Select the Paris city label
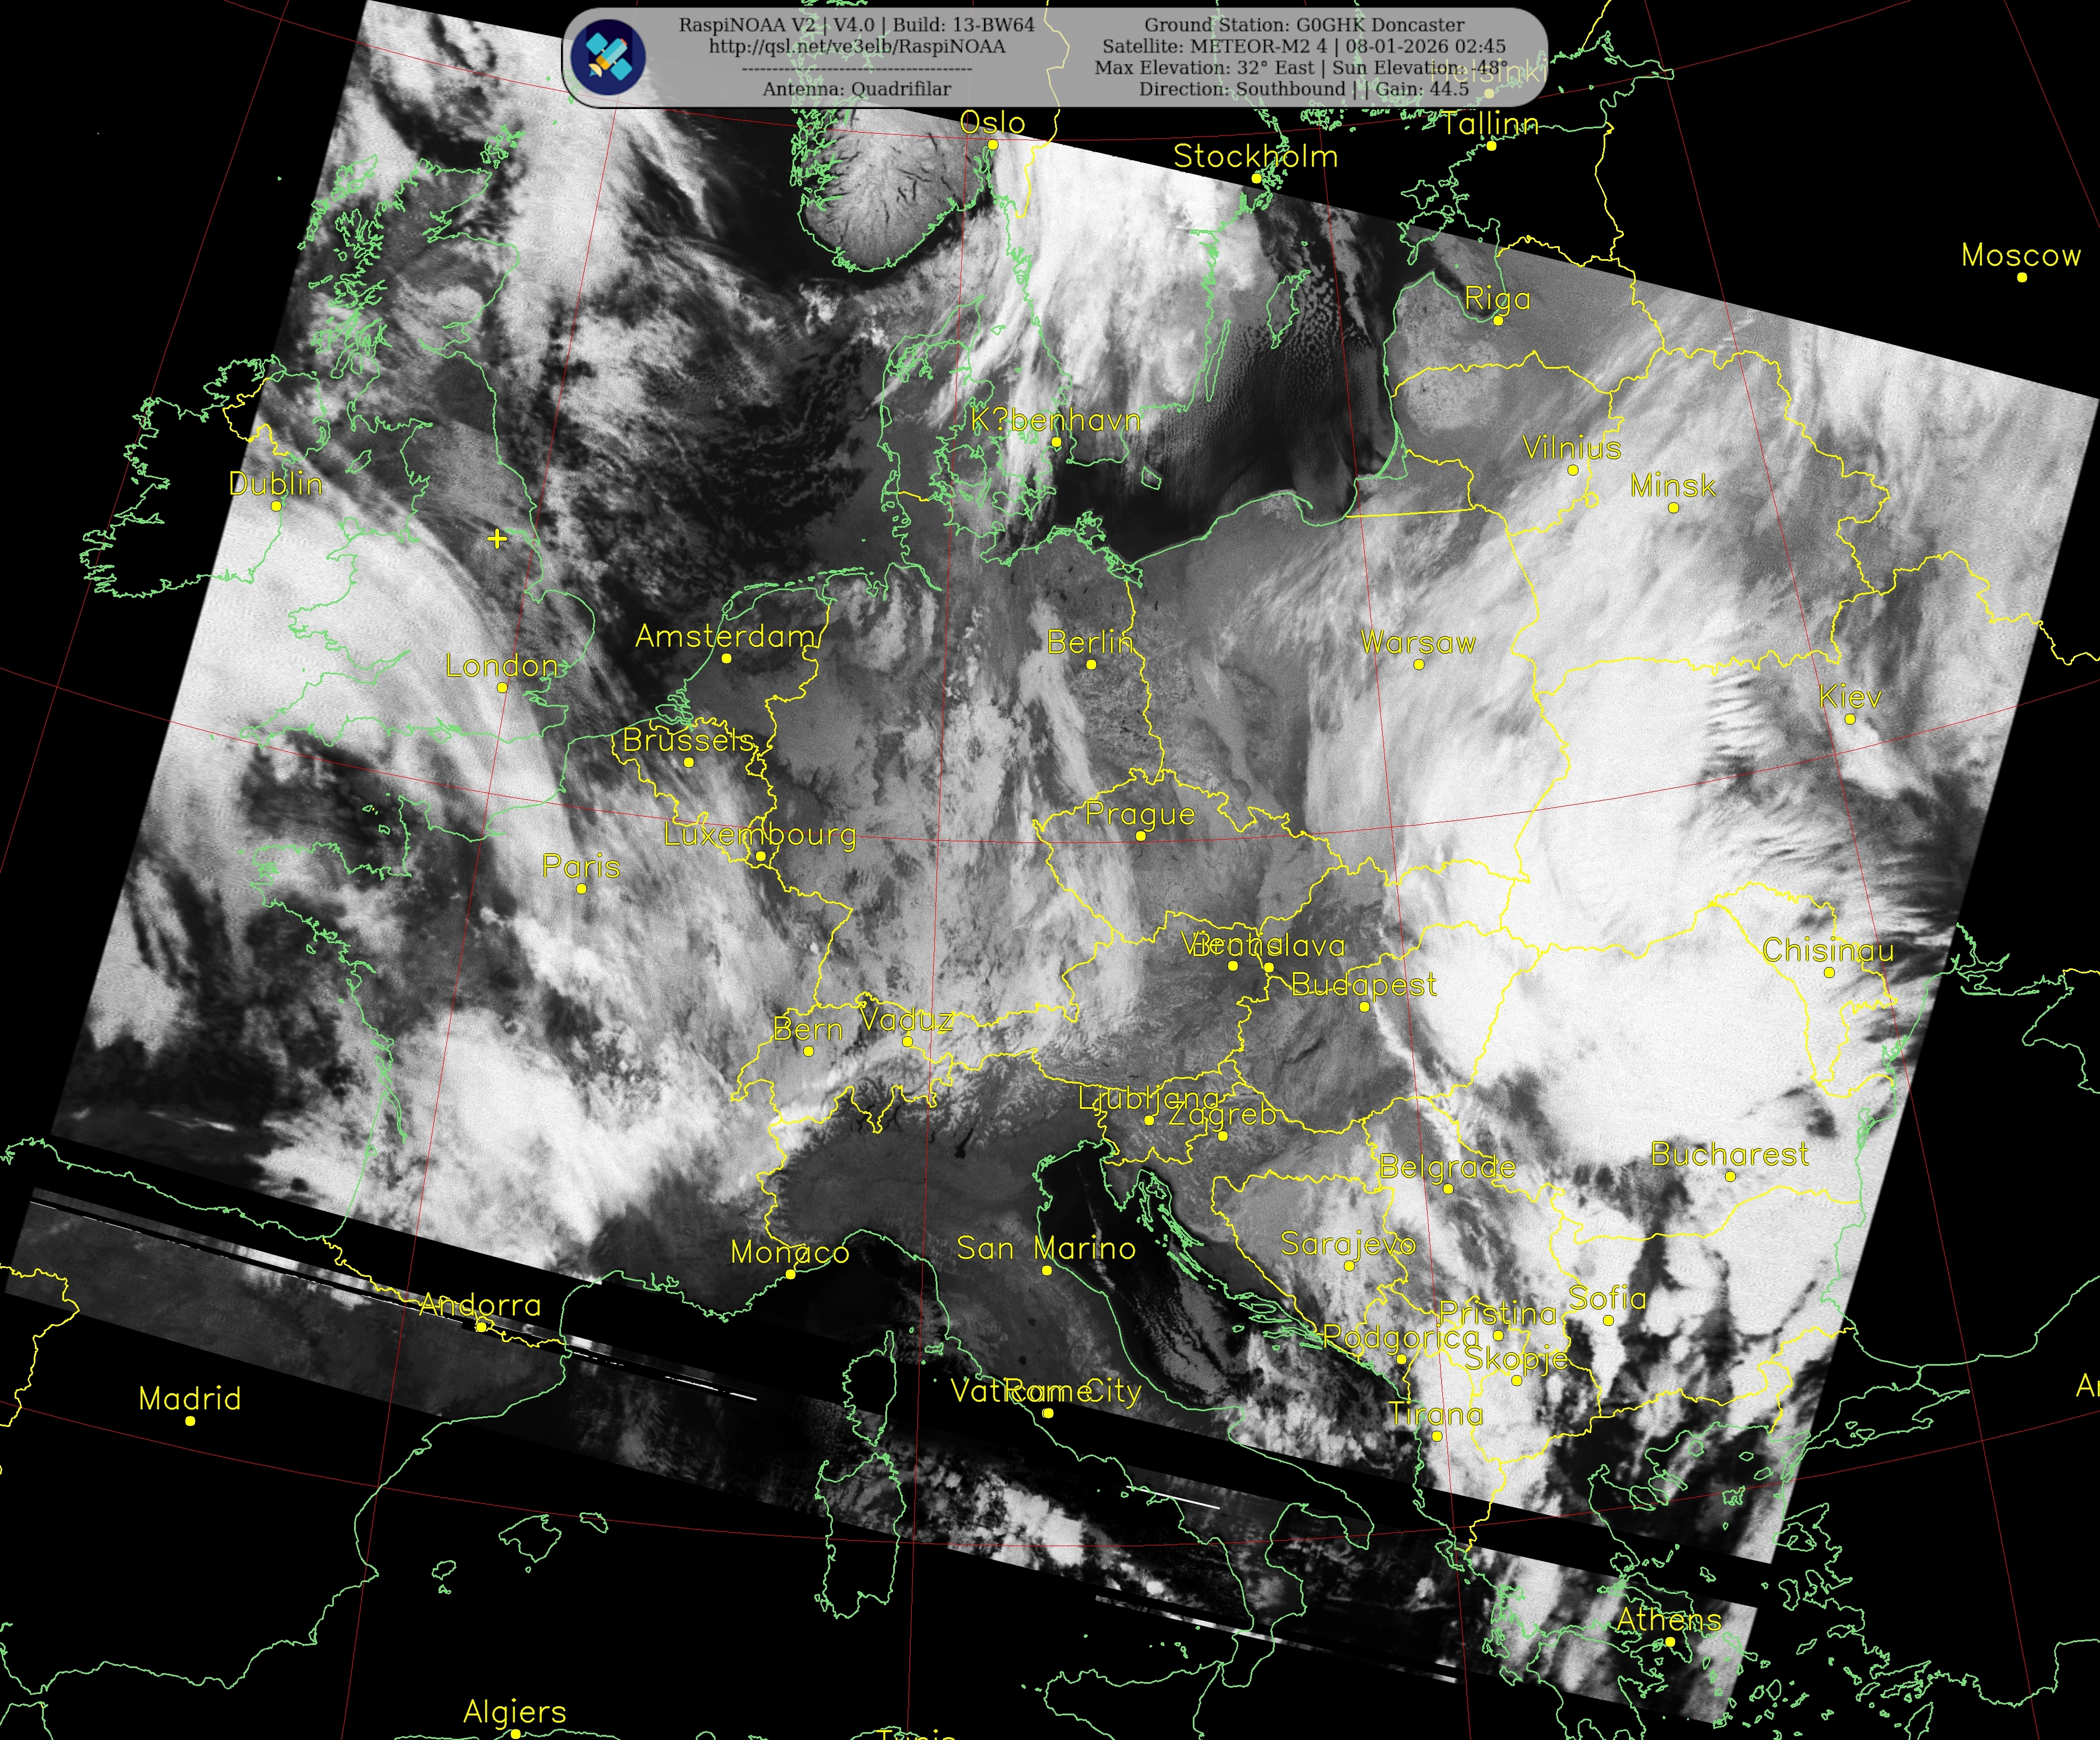 [x=581, y=866]
